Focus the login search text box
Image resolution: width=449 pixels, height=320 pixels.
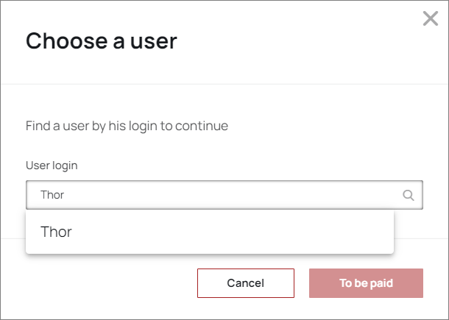point(221,195)
